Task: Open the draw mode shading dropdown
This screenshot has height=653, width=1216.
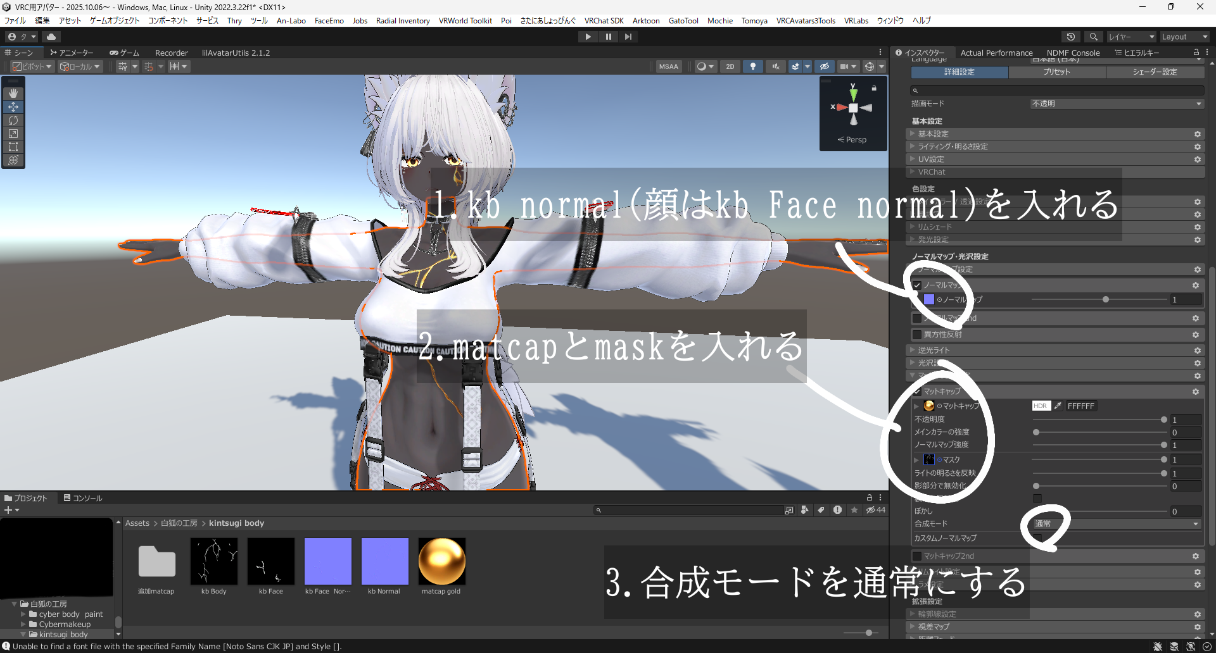Action: click(705, 66)
